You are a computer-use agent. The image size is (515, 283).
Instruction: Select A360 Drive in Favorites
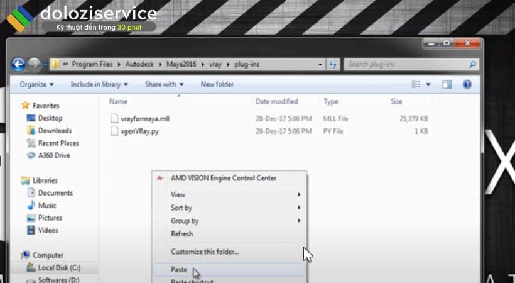pyautogui.click(x=54, y=155)
